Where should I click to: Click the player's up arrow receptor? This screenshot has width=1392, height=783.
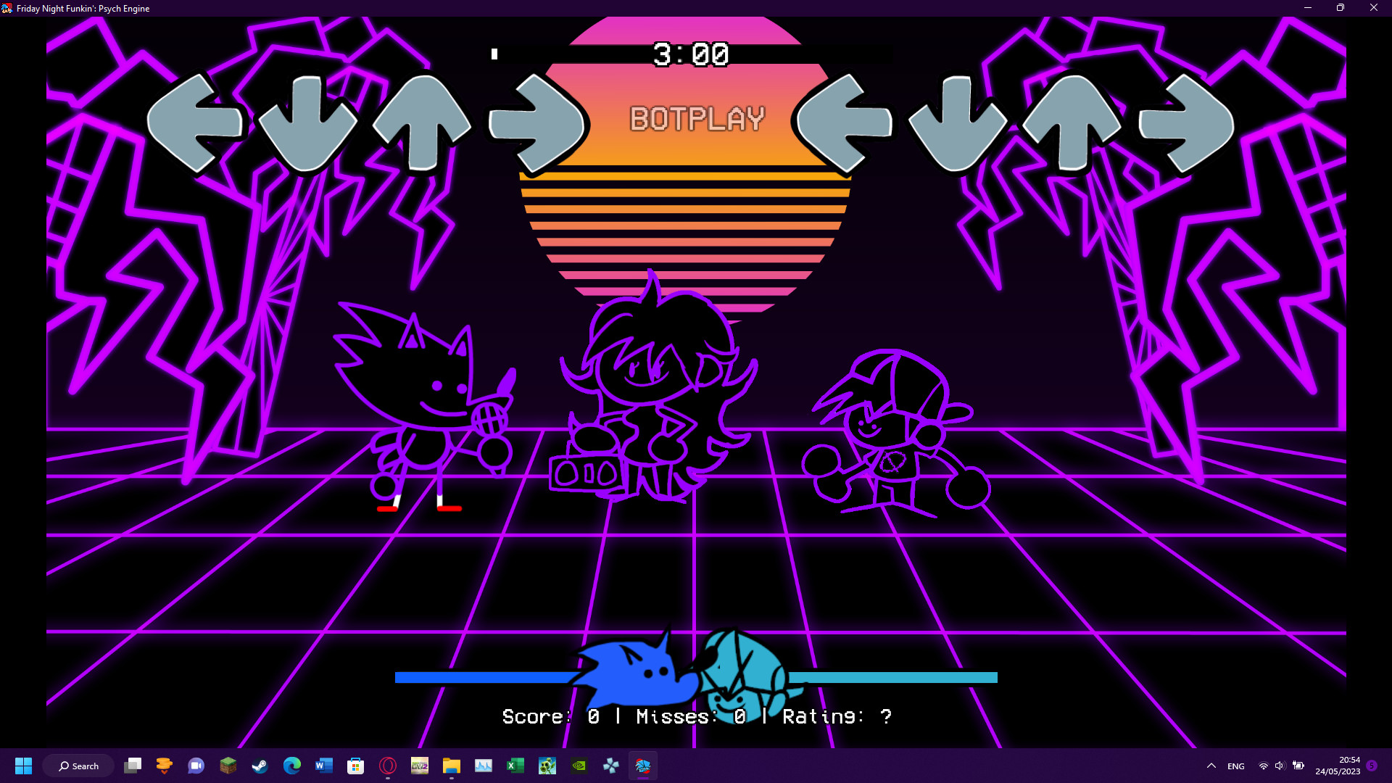click(1072, 123)
